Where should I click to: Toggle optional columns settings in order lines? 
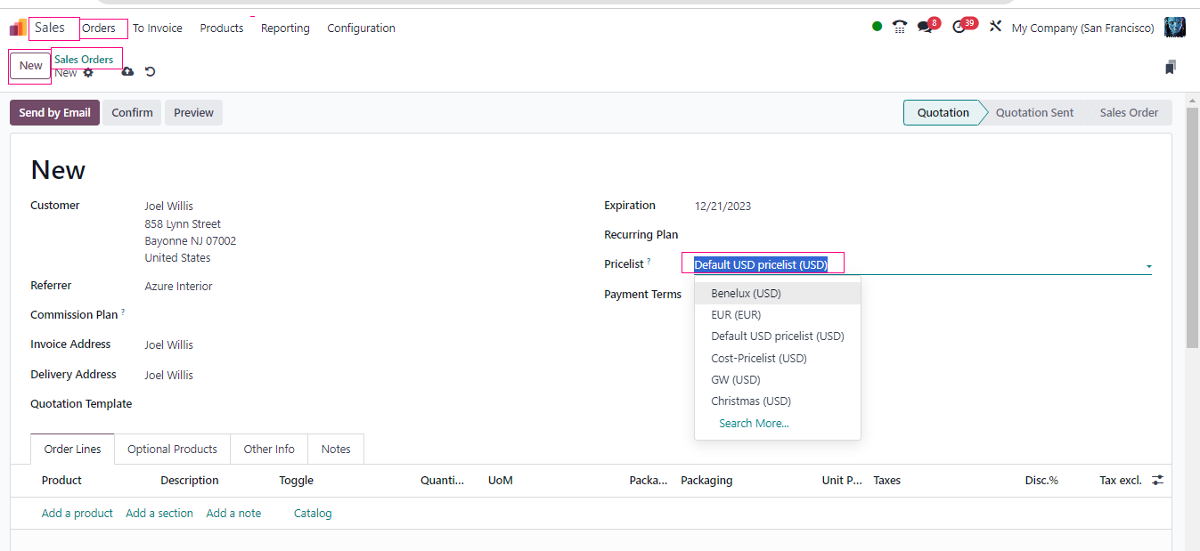pyautogui.click(x=1157, y=480)
